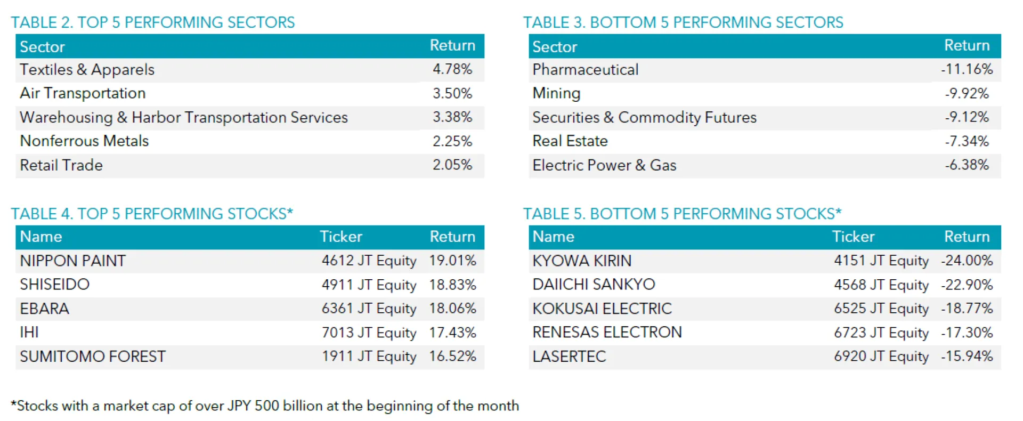Screen dimensions: 1023x421
Task: Select the NIPPON PAINT stock name
Action: [x=73, y=261]
